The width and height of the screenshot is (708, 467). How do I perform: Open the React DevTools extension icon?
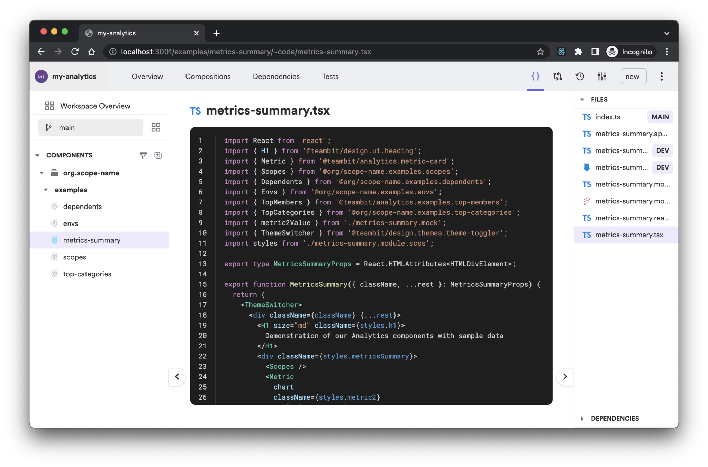click(561, 52)
